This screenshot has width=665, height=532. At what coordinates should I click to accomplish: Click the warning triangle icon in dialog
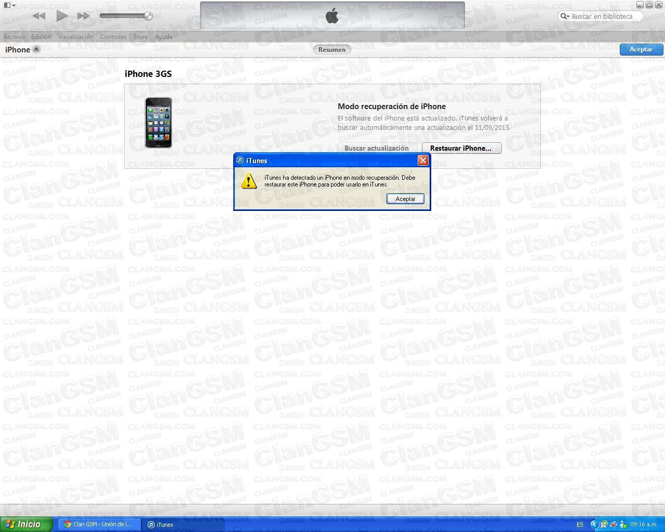click(x=249, y=180)
